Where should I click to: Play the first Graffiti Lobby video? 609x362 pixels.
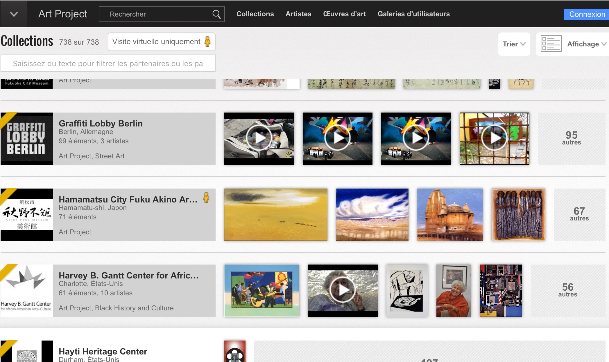point(259,138)
